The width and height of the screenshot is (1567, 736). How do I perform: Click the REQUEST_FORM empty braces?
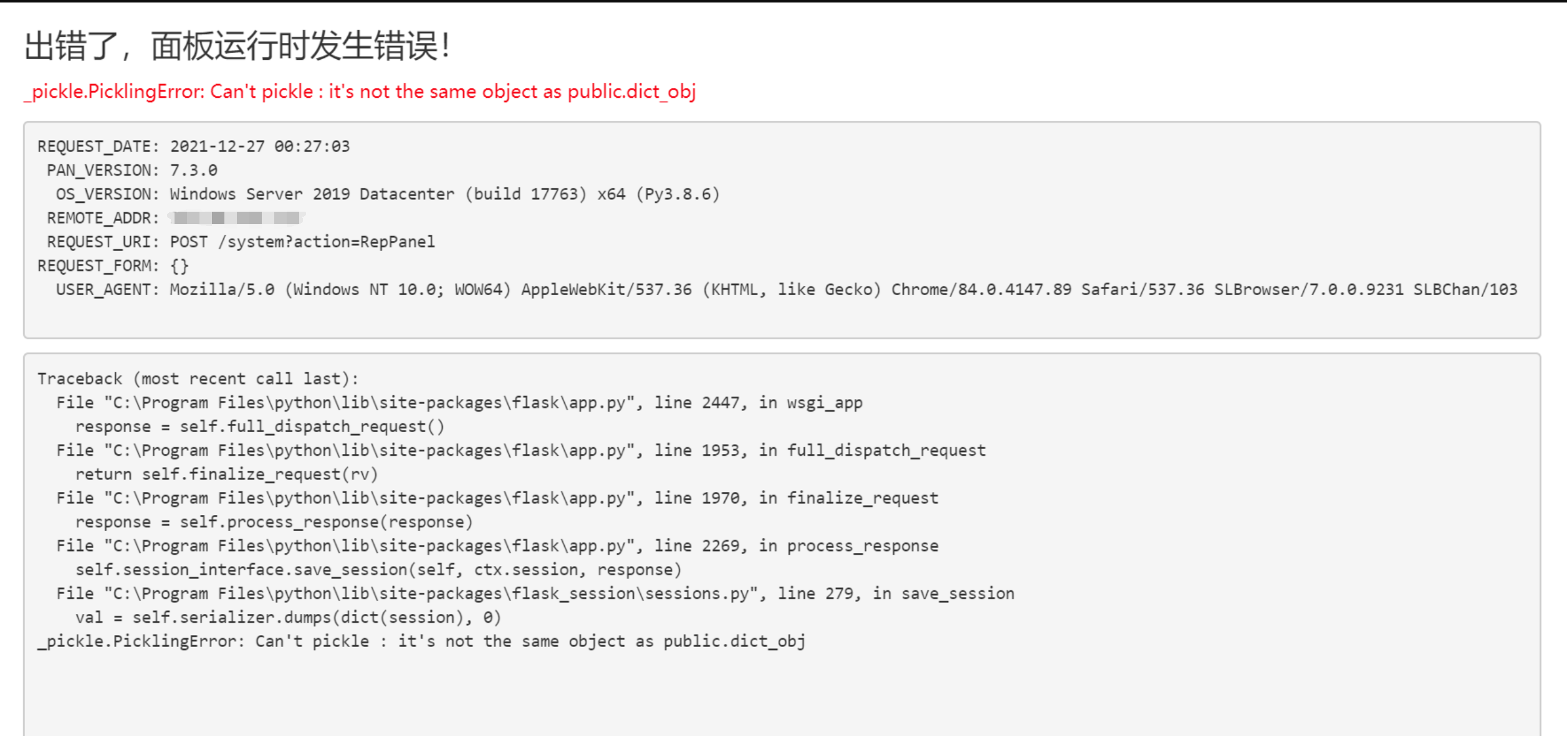pos(180,266)
